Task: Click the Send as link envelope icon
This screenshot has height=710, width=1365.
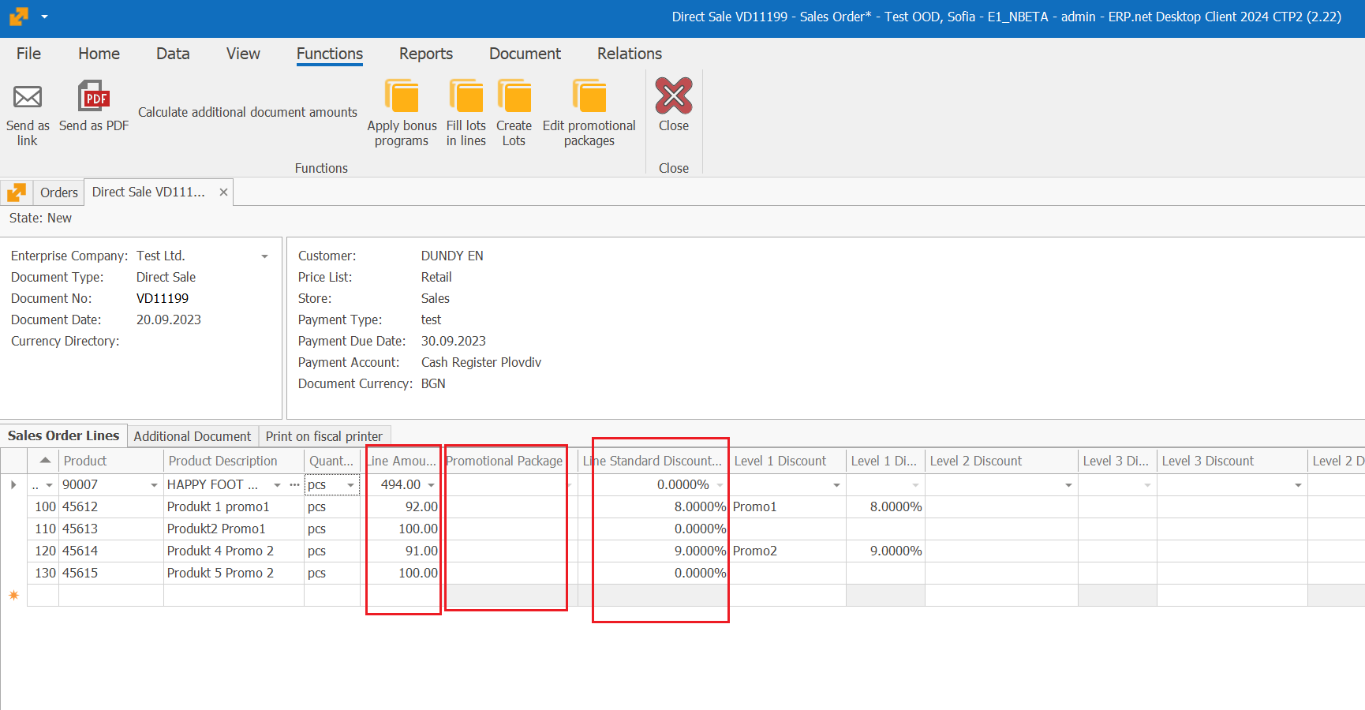Action: (28, 96)
